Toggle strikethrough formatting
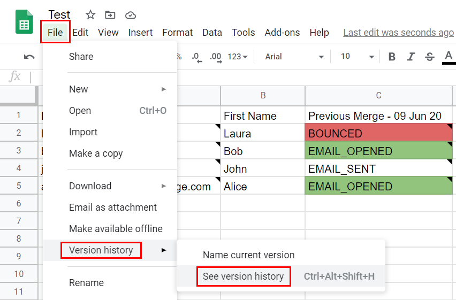This screenshot has width=456, height=300. 429,57
